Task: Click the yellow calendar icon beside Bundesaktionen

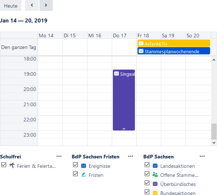Action: click(155, 193)
